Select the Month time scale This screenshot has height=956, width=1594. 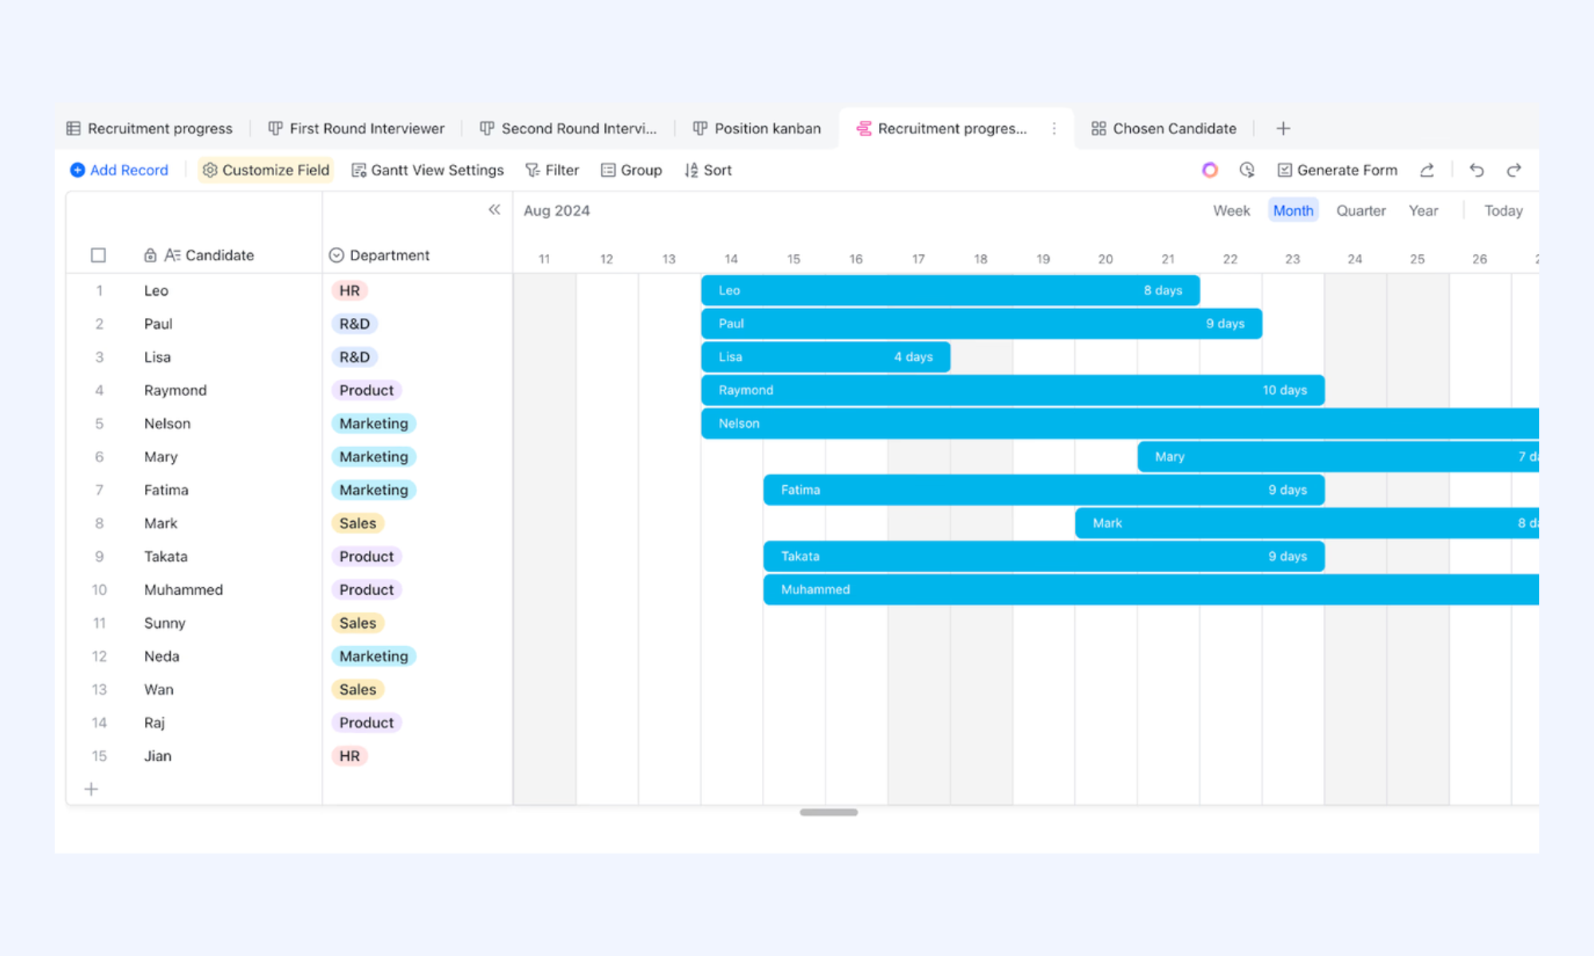tap(1293, 210)
